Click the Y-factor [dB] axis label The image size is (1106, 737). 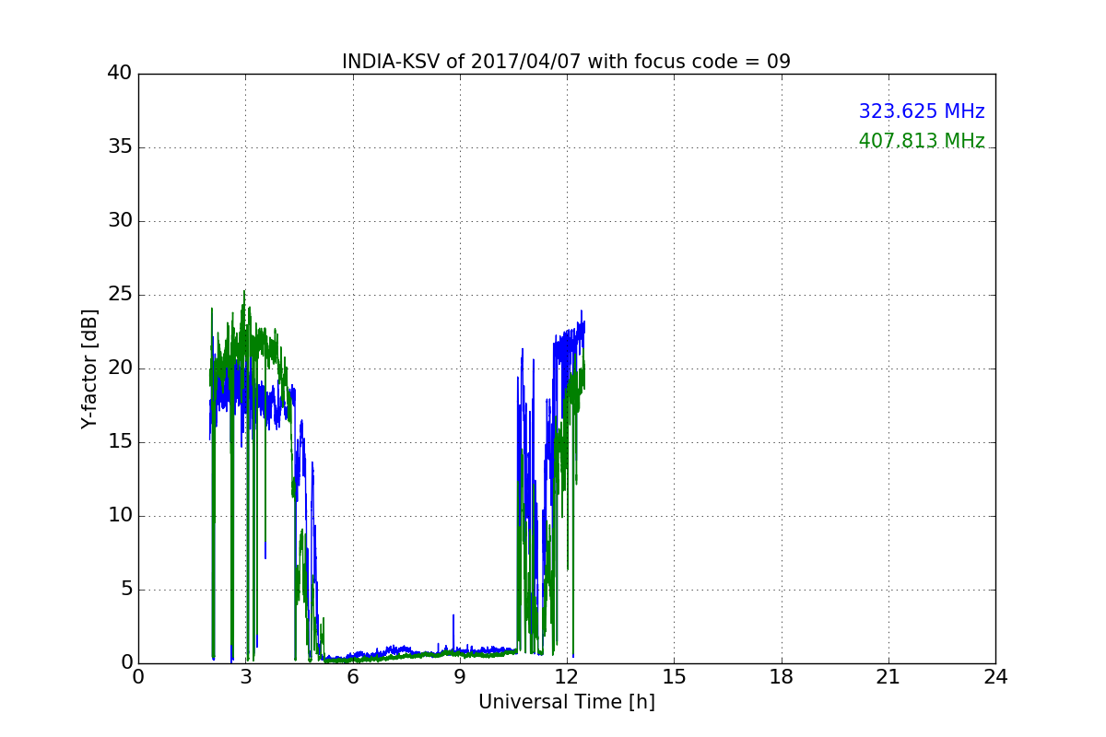[x=89, y=368]
